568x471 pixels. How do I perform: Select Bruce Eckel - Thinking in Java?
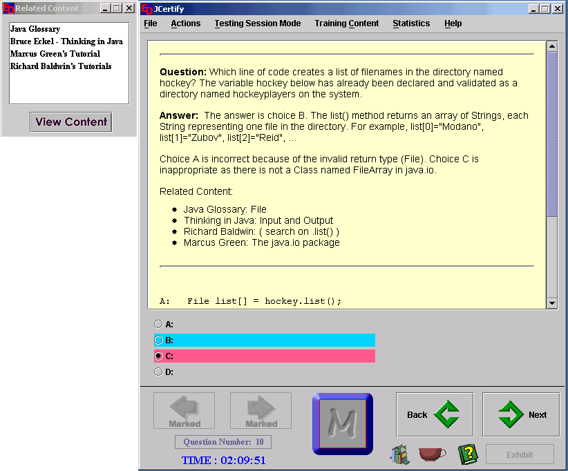click(66, 41)
